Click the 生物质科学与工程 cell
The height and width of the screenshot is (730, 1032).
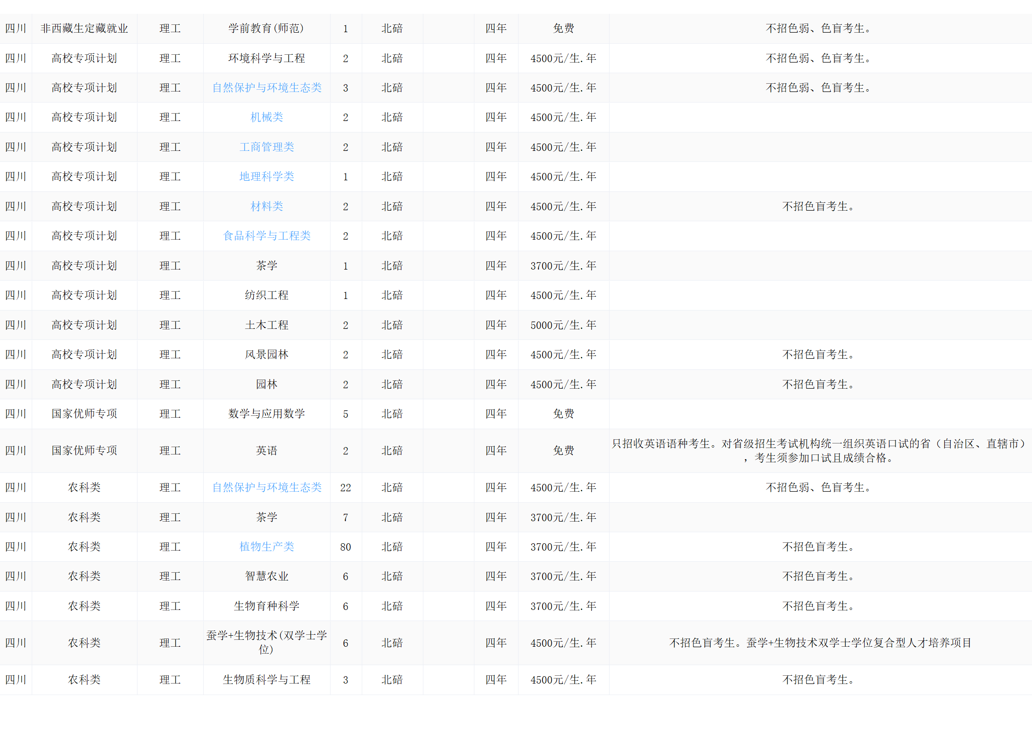click(267, 680)
